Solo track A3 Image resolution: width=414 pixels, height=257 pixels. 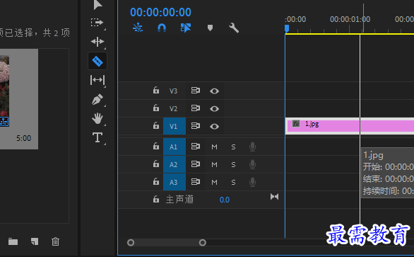pyautogui.click(x=233, y=183)
